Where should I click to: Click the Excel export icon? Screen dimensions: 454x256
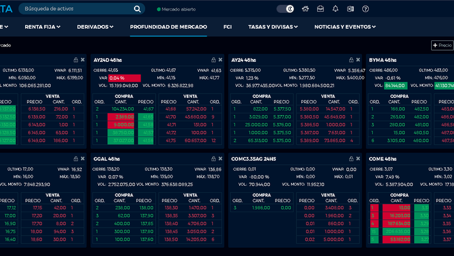pyautogui.click(x=350, y=9)
